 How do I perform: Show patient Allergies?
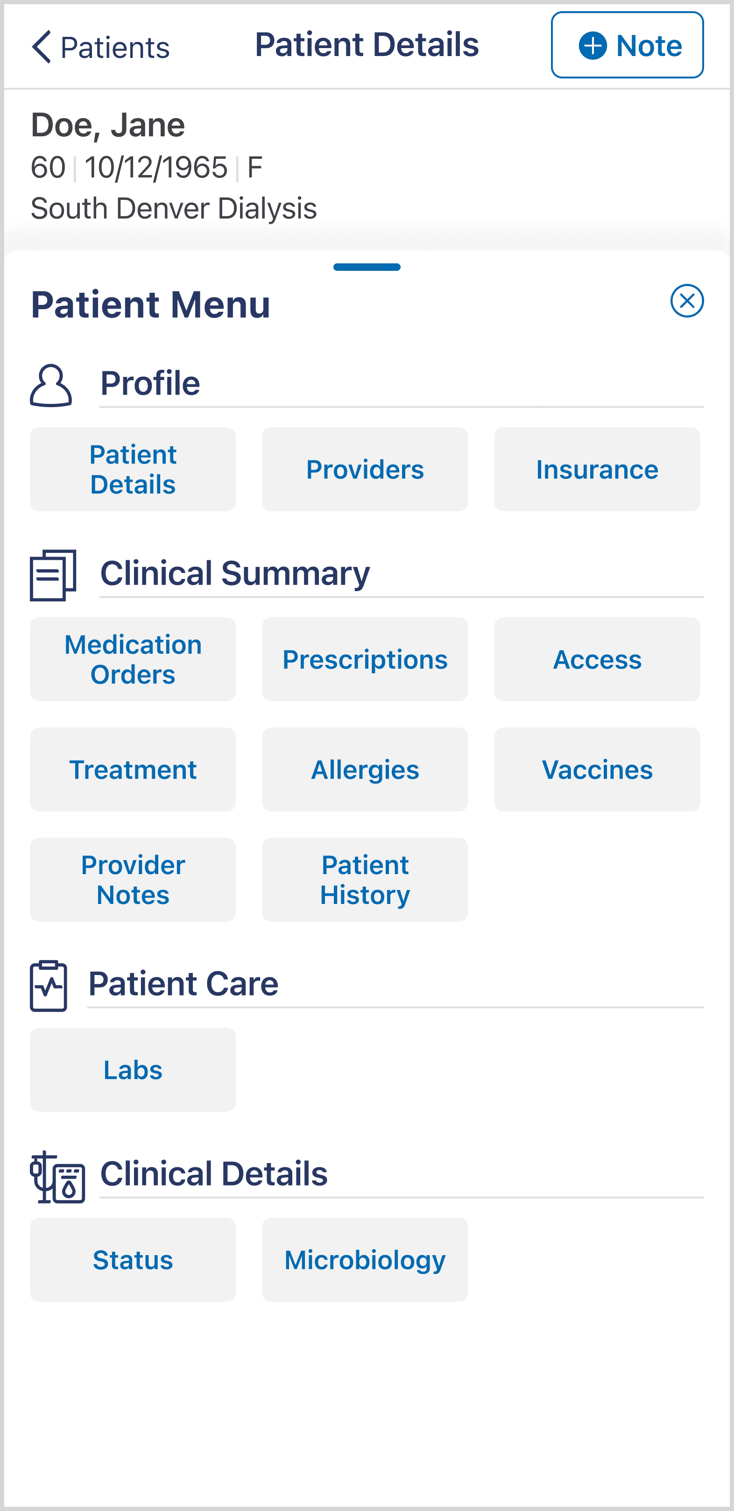[365, 770]
